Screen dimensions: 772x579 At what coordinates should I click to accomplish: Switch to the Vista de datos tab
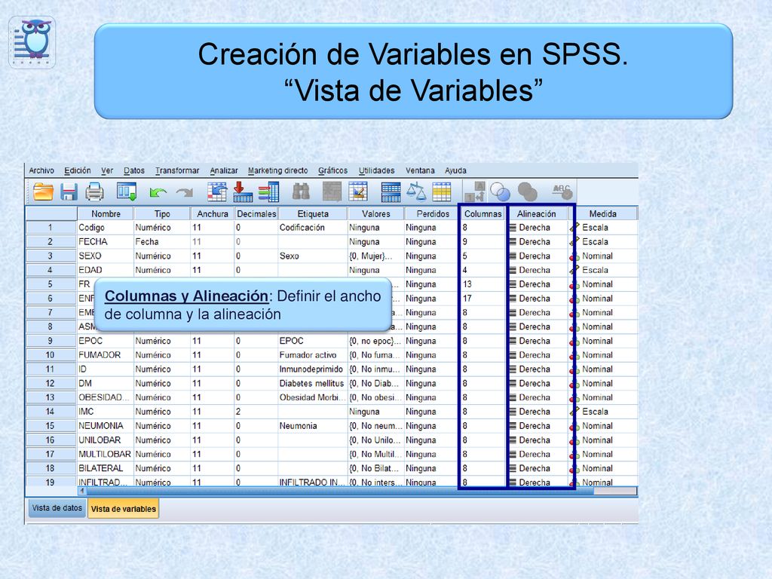point(57,507)
